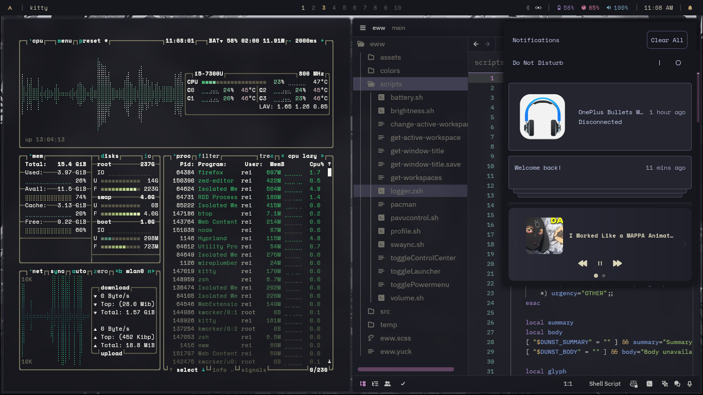The image size is (703, 395).
Task: Open the chat panel icon in Zed status bar
Action: pyautogui.click(x=677, y=384)
